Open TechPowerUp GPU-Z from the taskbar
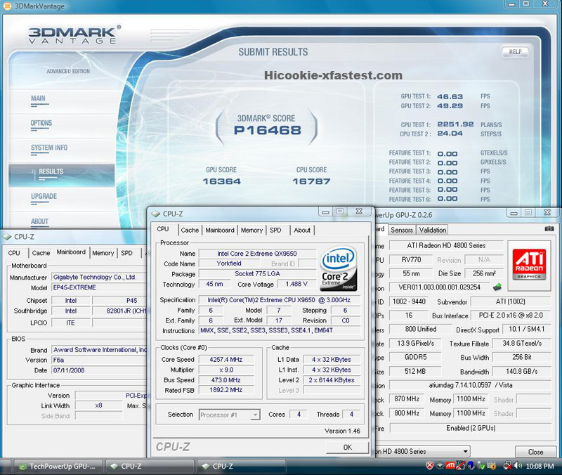This screenshot has height=475, width=562. coord(59,466)
